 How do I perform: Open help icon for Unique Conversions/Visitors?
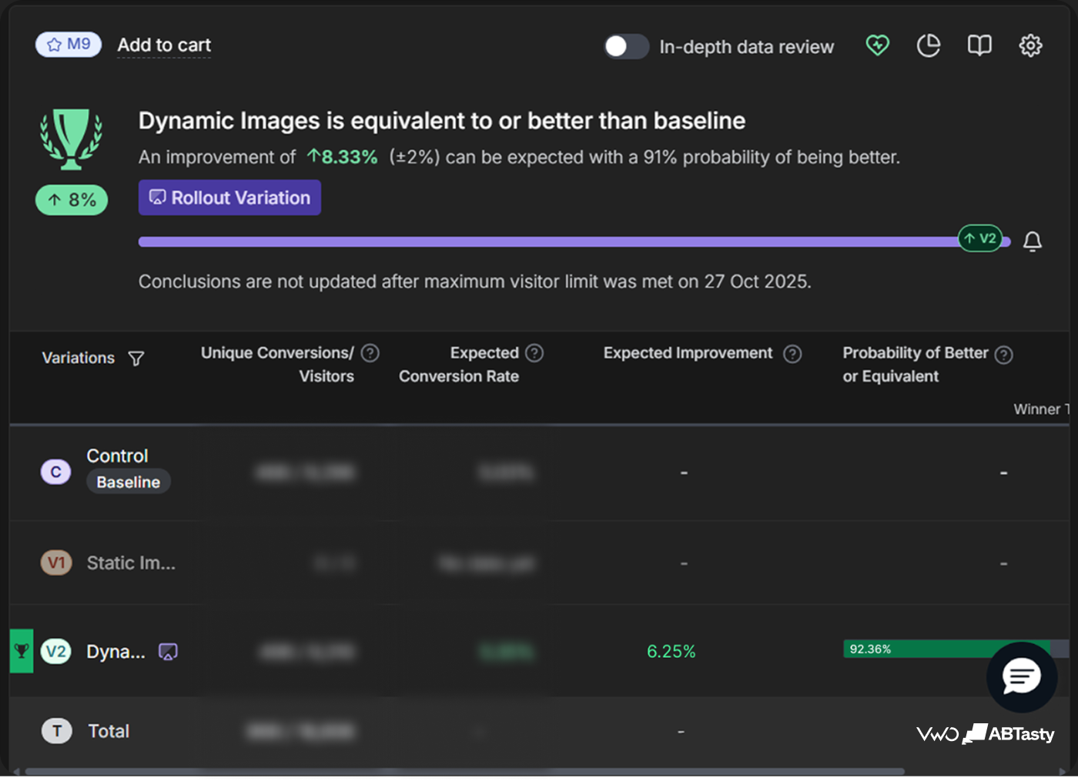coord(370,353)
